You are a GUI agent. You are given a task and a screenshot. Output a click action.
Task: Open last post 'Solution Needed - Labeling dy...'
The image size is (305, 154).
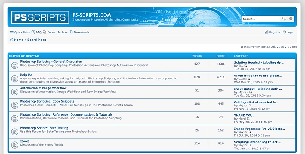(259, 62)
